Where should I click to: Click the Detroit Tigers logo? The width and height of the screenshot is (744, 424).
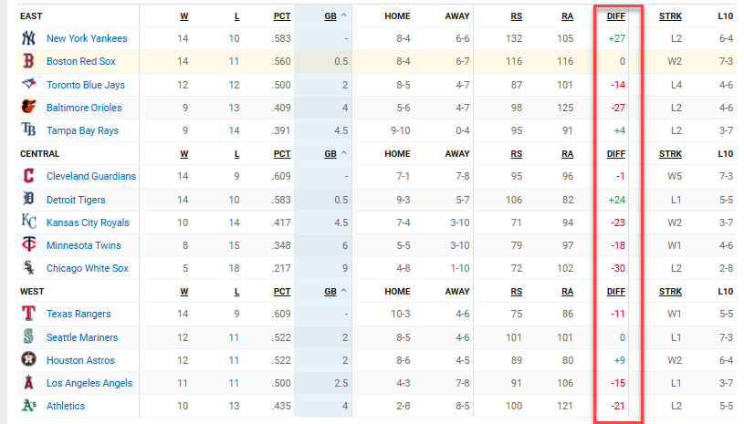tap(27, 199)
